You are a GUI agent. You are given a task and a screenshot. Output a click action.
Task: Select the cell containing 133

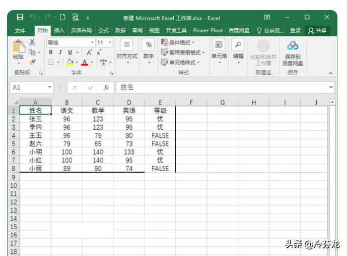pyautogui.click(x=129, y=152)
